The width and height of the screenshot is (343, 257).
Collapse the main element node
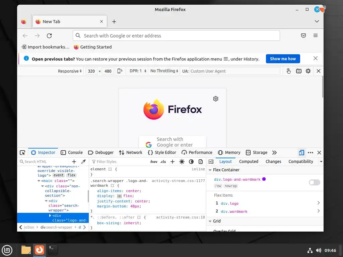point(39,181)
